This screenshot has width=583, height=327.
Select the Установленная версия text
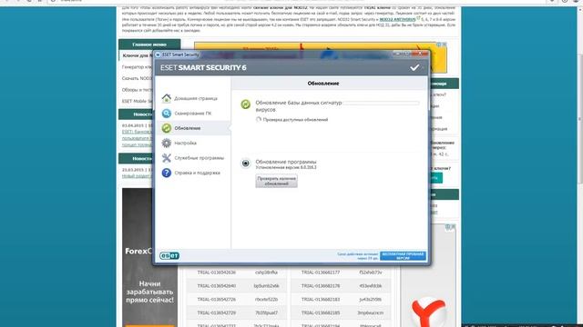tap(286, 167)
